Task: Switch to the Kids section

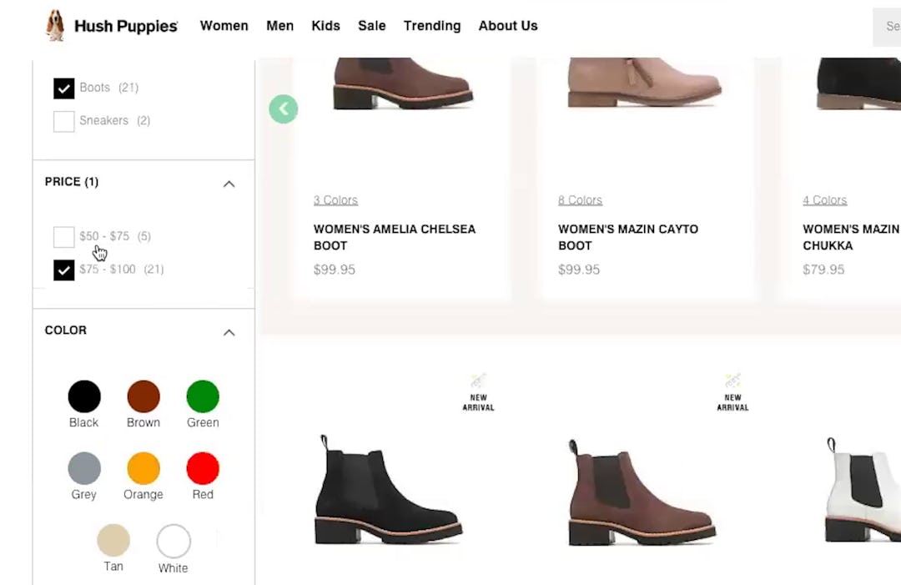Action: 325,26
